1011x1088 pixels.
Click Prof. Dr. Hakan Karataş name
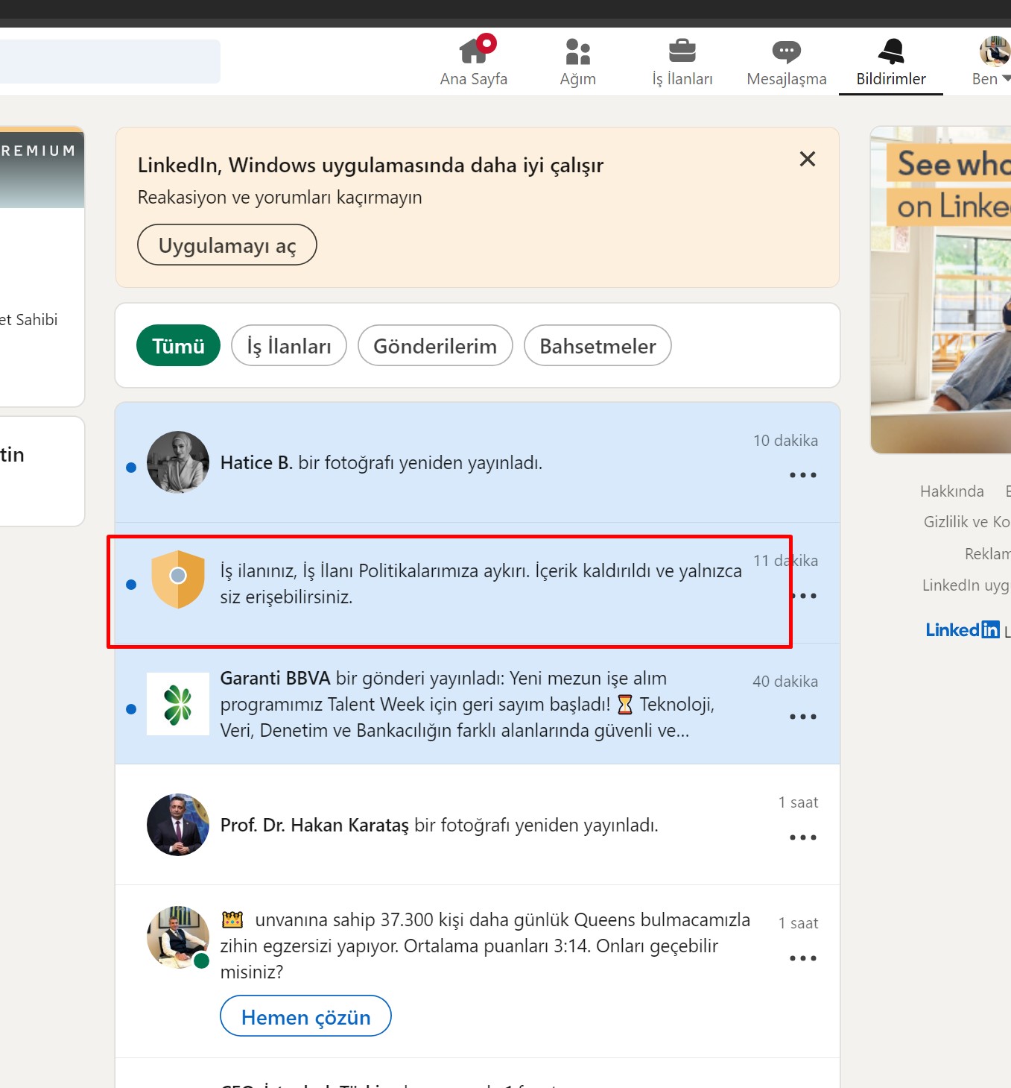point(314,825)
